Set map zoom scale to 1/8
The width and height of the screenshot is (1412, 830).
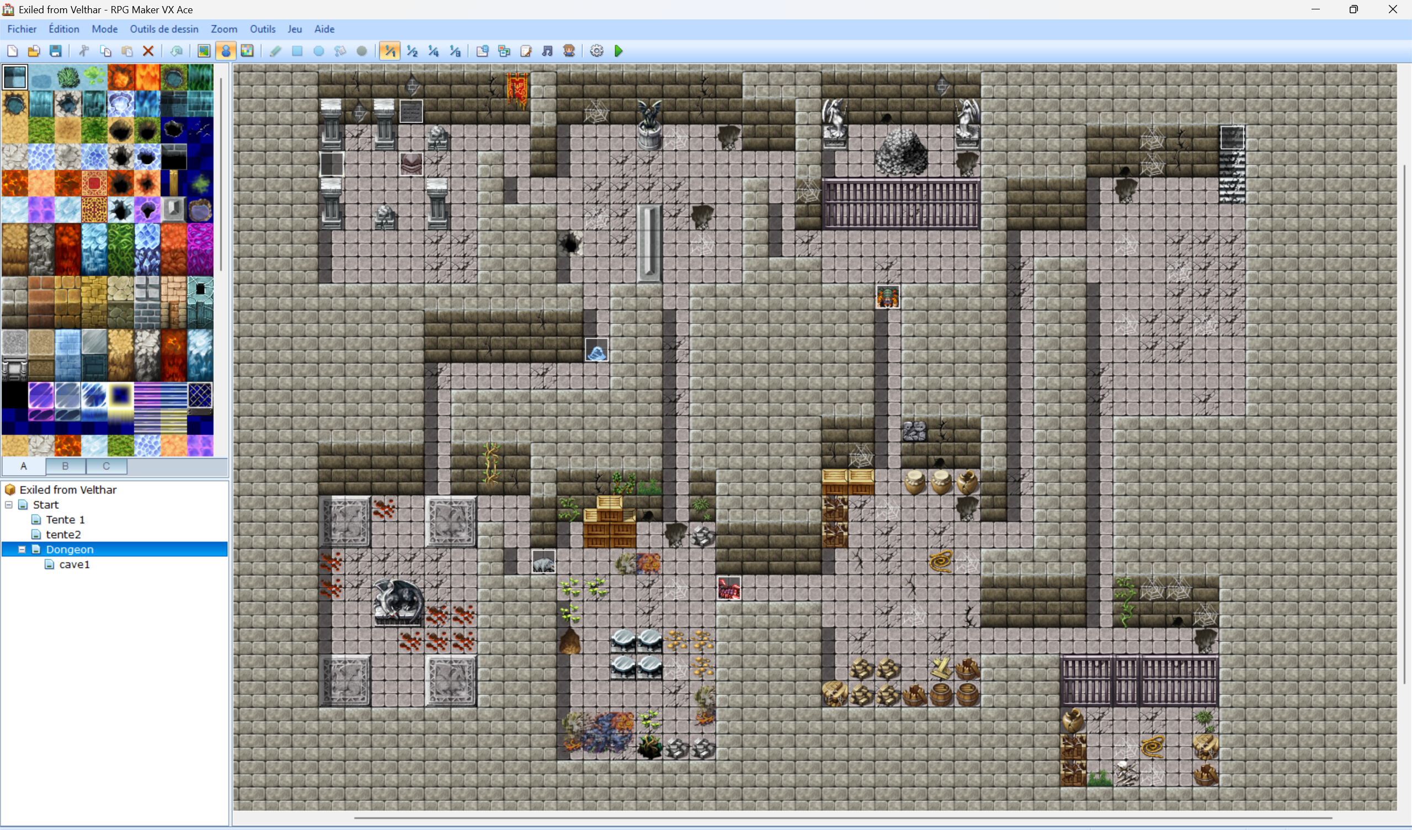pos(456,51)
